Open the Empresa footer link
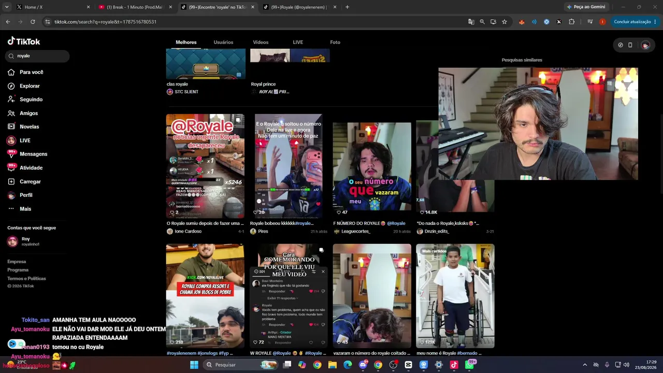 pos(17,262)
